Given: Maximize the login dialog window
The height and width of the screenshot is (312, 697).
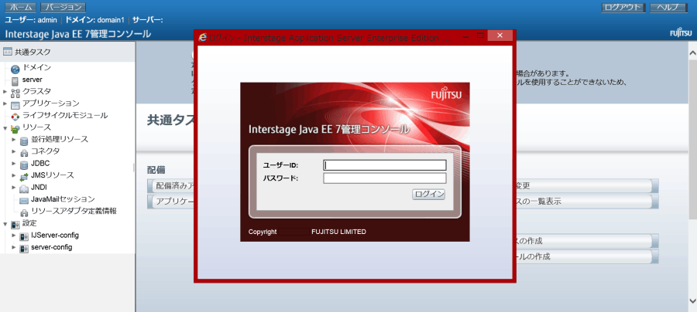Looking at the screenshot, I should [x=480, y=36].
